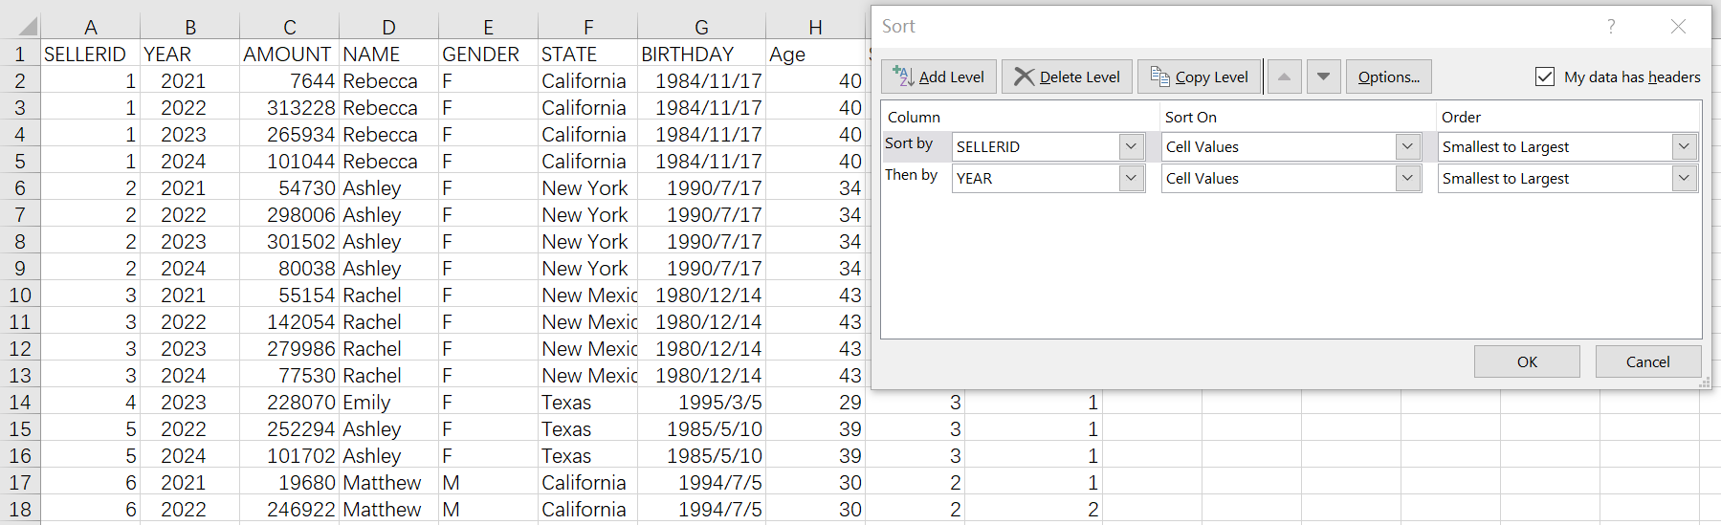Click the AMOUNT header cell

pos(288,55)
